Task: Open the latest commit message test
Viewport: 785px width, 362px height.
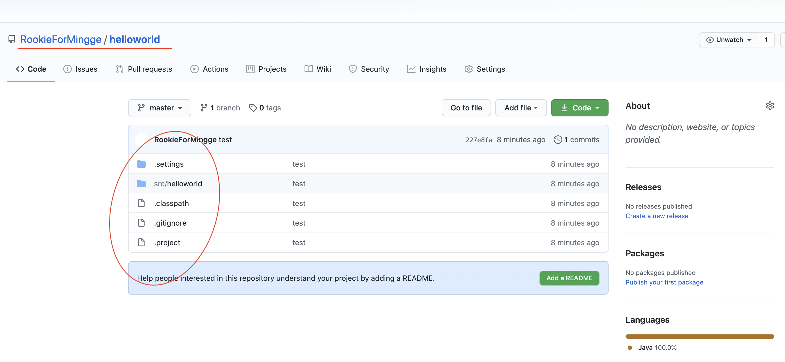Action: (225, 139)
